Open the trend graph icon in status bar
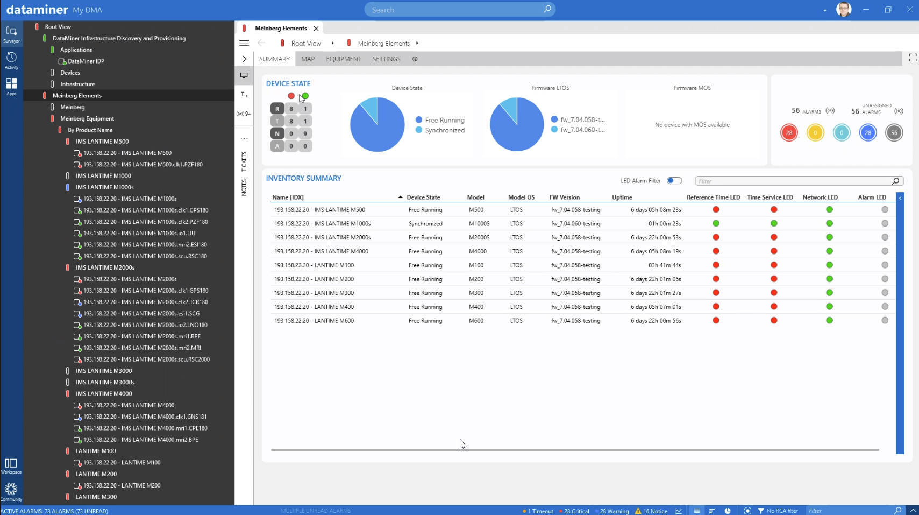Image resolution: width=919 pixels, height=515 pixels. click(x=679, y=511)
